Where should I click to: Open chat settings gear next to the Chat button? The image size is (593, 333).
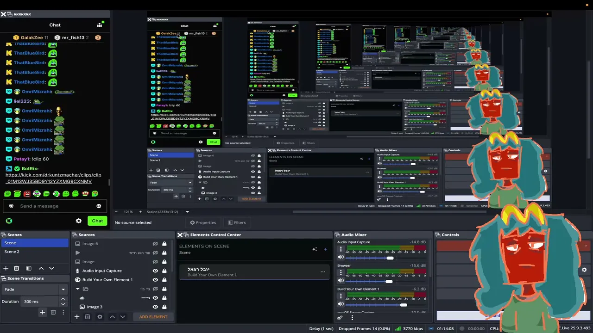point(79,221)
